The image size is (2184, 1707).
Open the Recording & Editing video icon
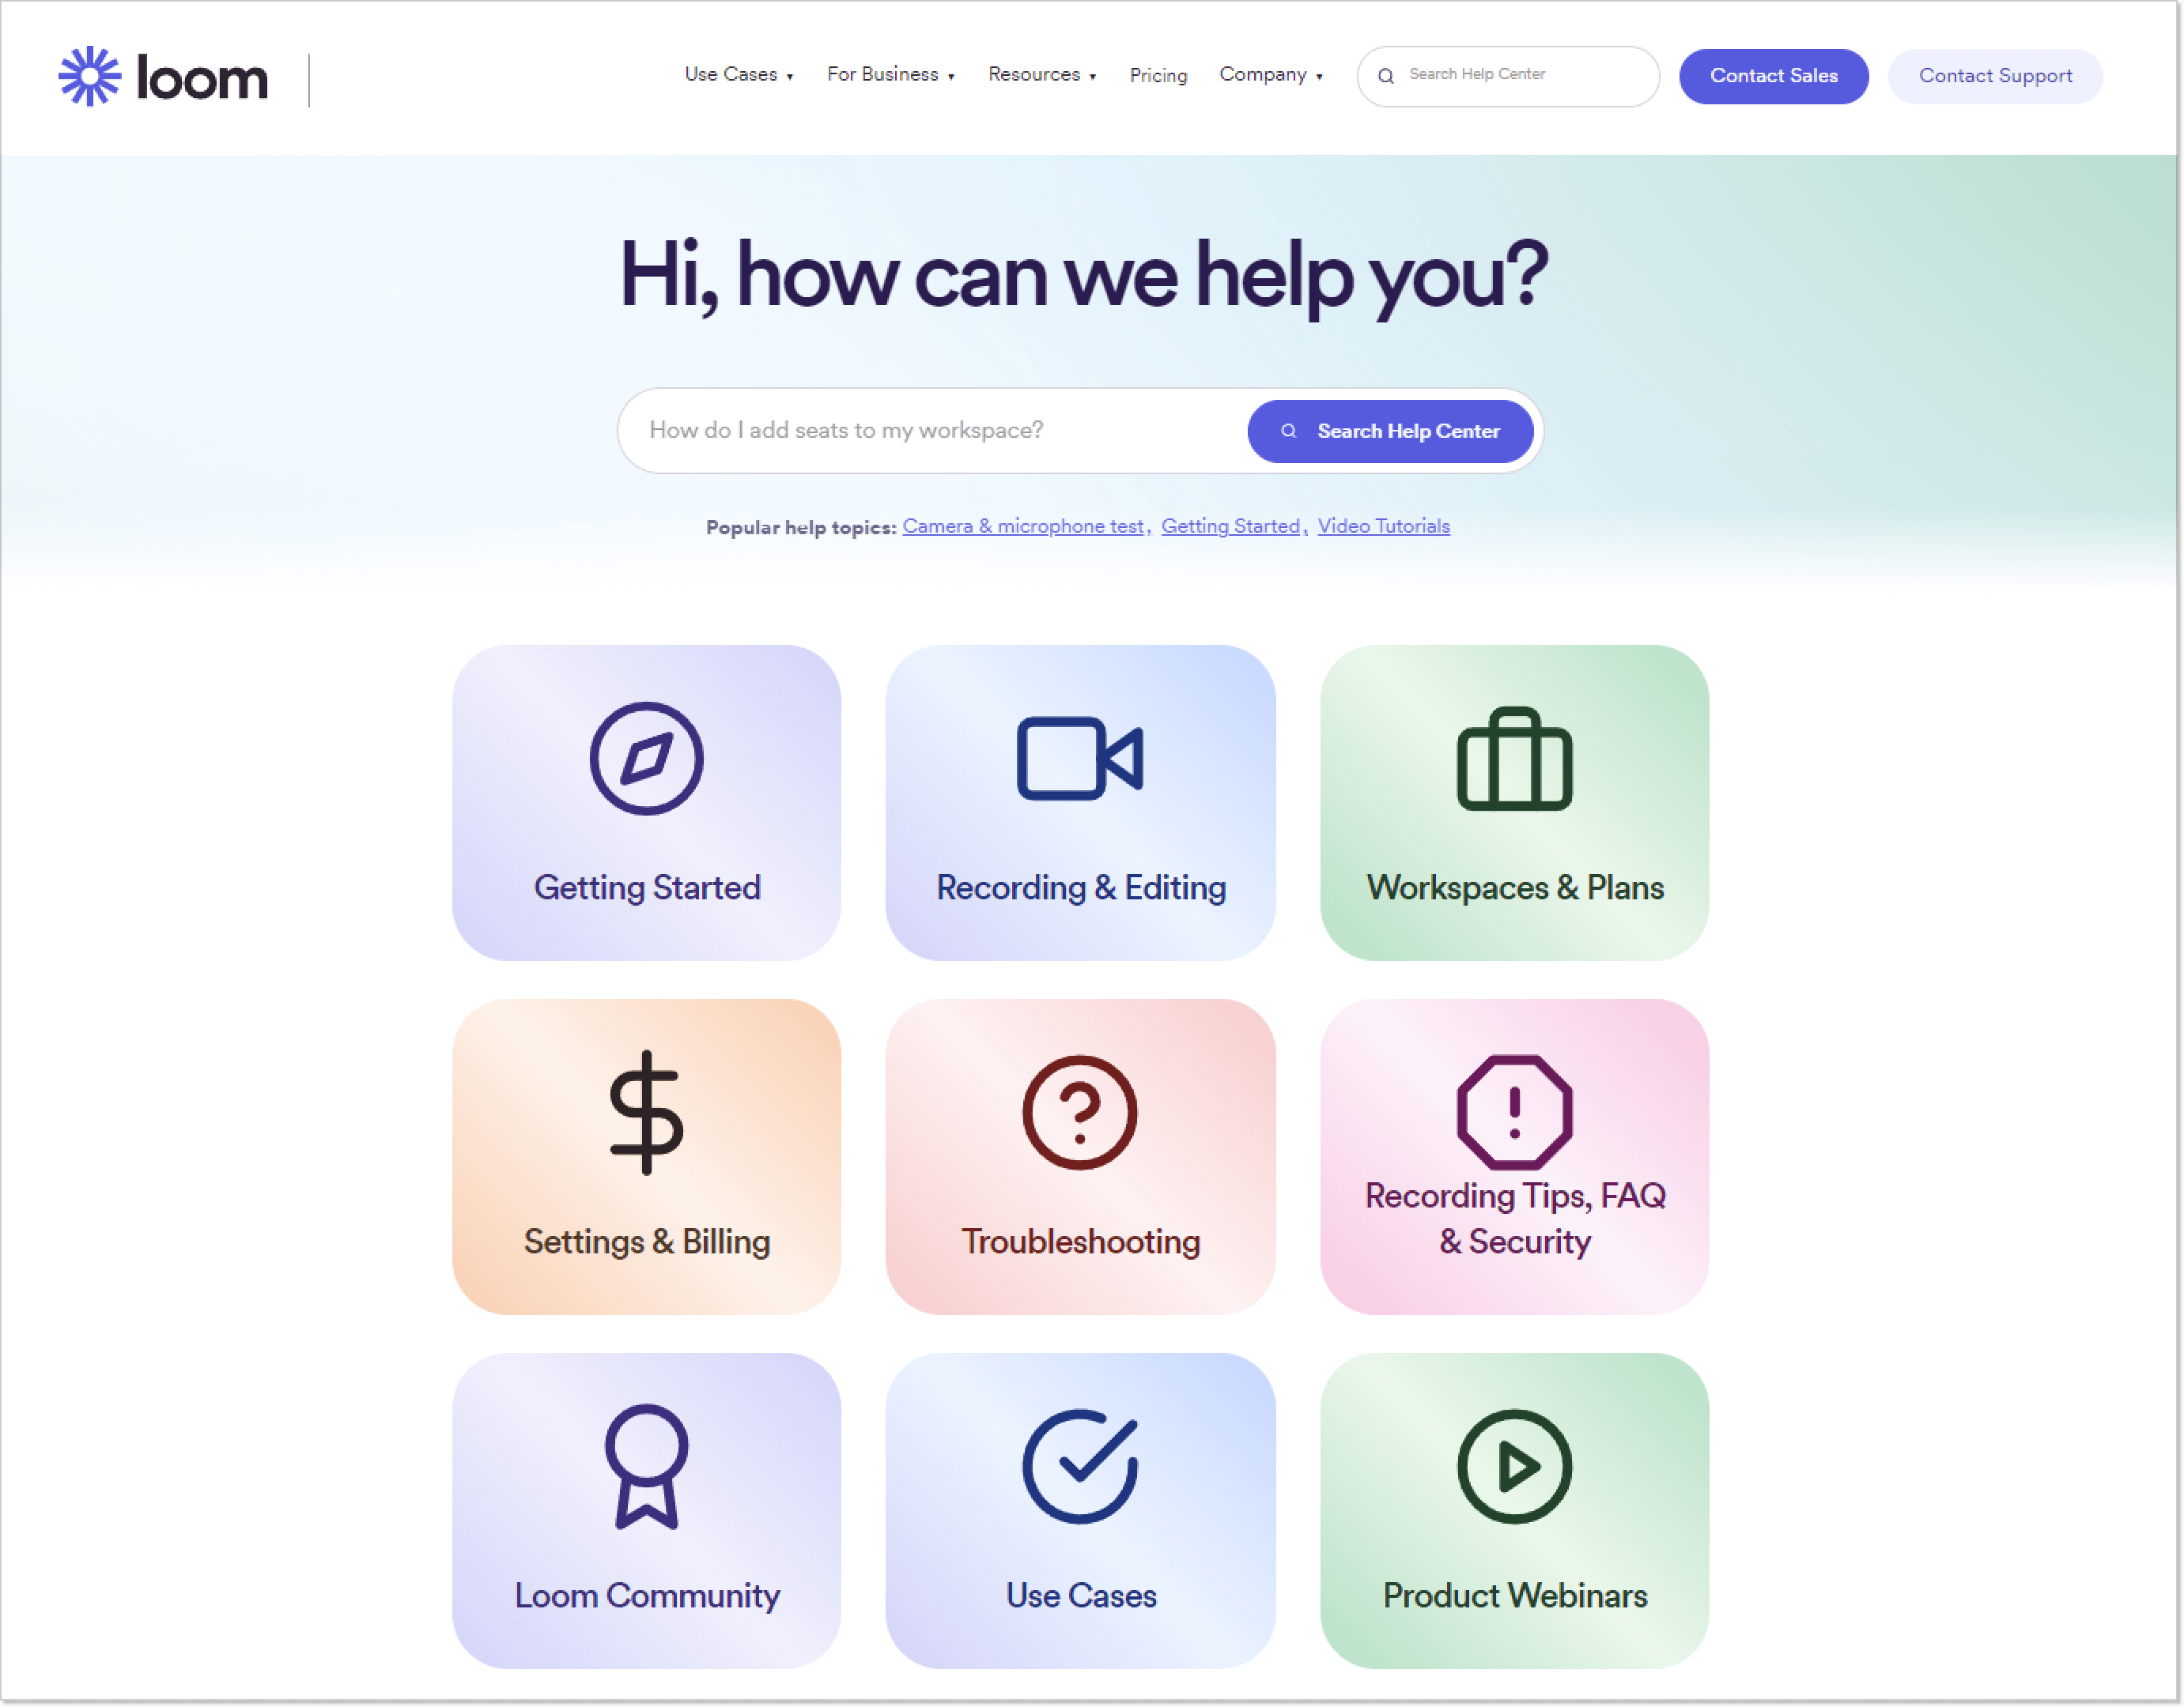click(x=1079, y=759)
